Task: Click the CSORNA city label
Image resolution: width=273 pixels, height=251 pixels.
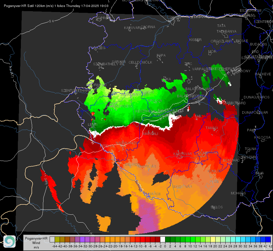Action: pos(148,27)
